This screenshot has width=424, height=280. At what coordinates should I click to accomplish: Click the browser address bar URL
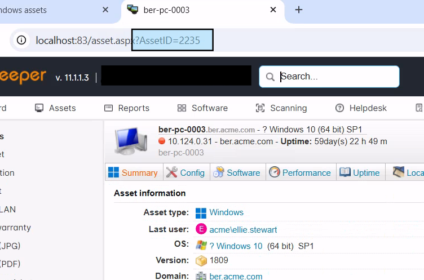coord(118,41)
